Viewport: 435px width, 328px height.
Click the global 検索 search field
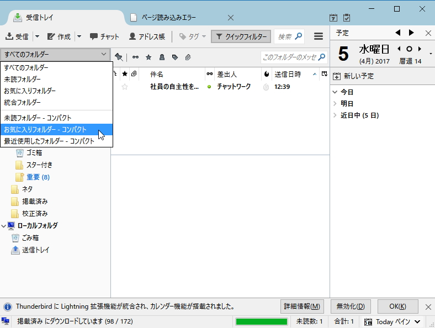click(x=289, y=36)
